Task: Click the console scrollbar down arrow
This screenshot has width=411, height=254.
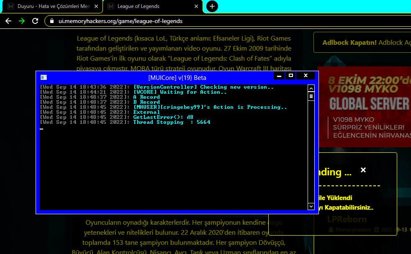Action: 311,206
